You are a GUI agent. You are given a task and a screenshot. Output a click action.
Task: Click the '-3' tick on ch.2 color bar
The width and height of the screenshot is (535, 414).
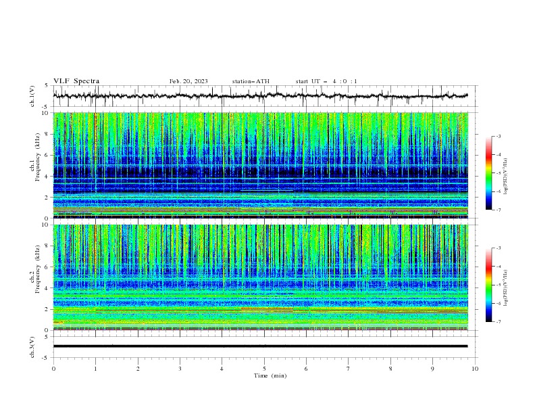(499, 248)
